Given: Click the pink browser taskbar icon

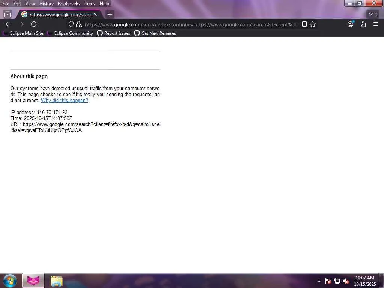Looking at the screenshot, I should [x=33, y=280].
